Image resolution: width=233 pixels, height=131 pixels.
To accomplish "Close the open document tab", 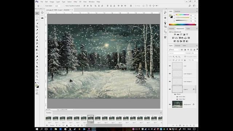I will [72, 10].
